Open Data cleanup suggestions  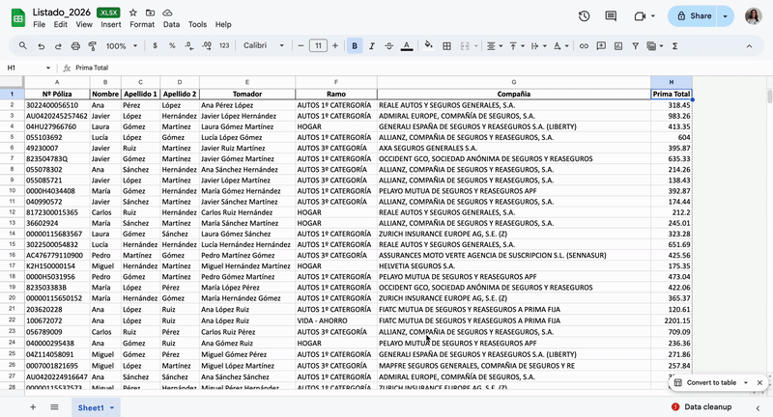point(701,407)
